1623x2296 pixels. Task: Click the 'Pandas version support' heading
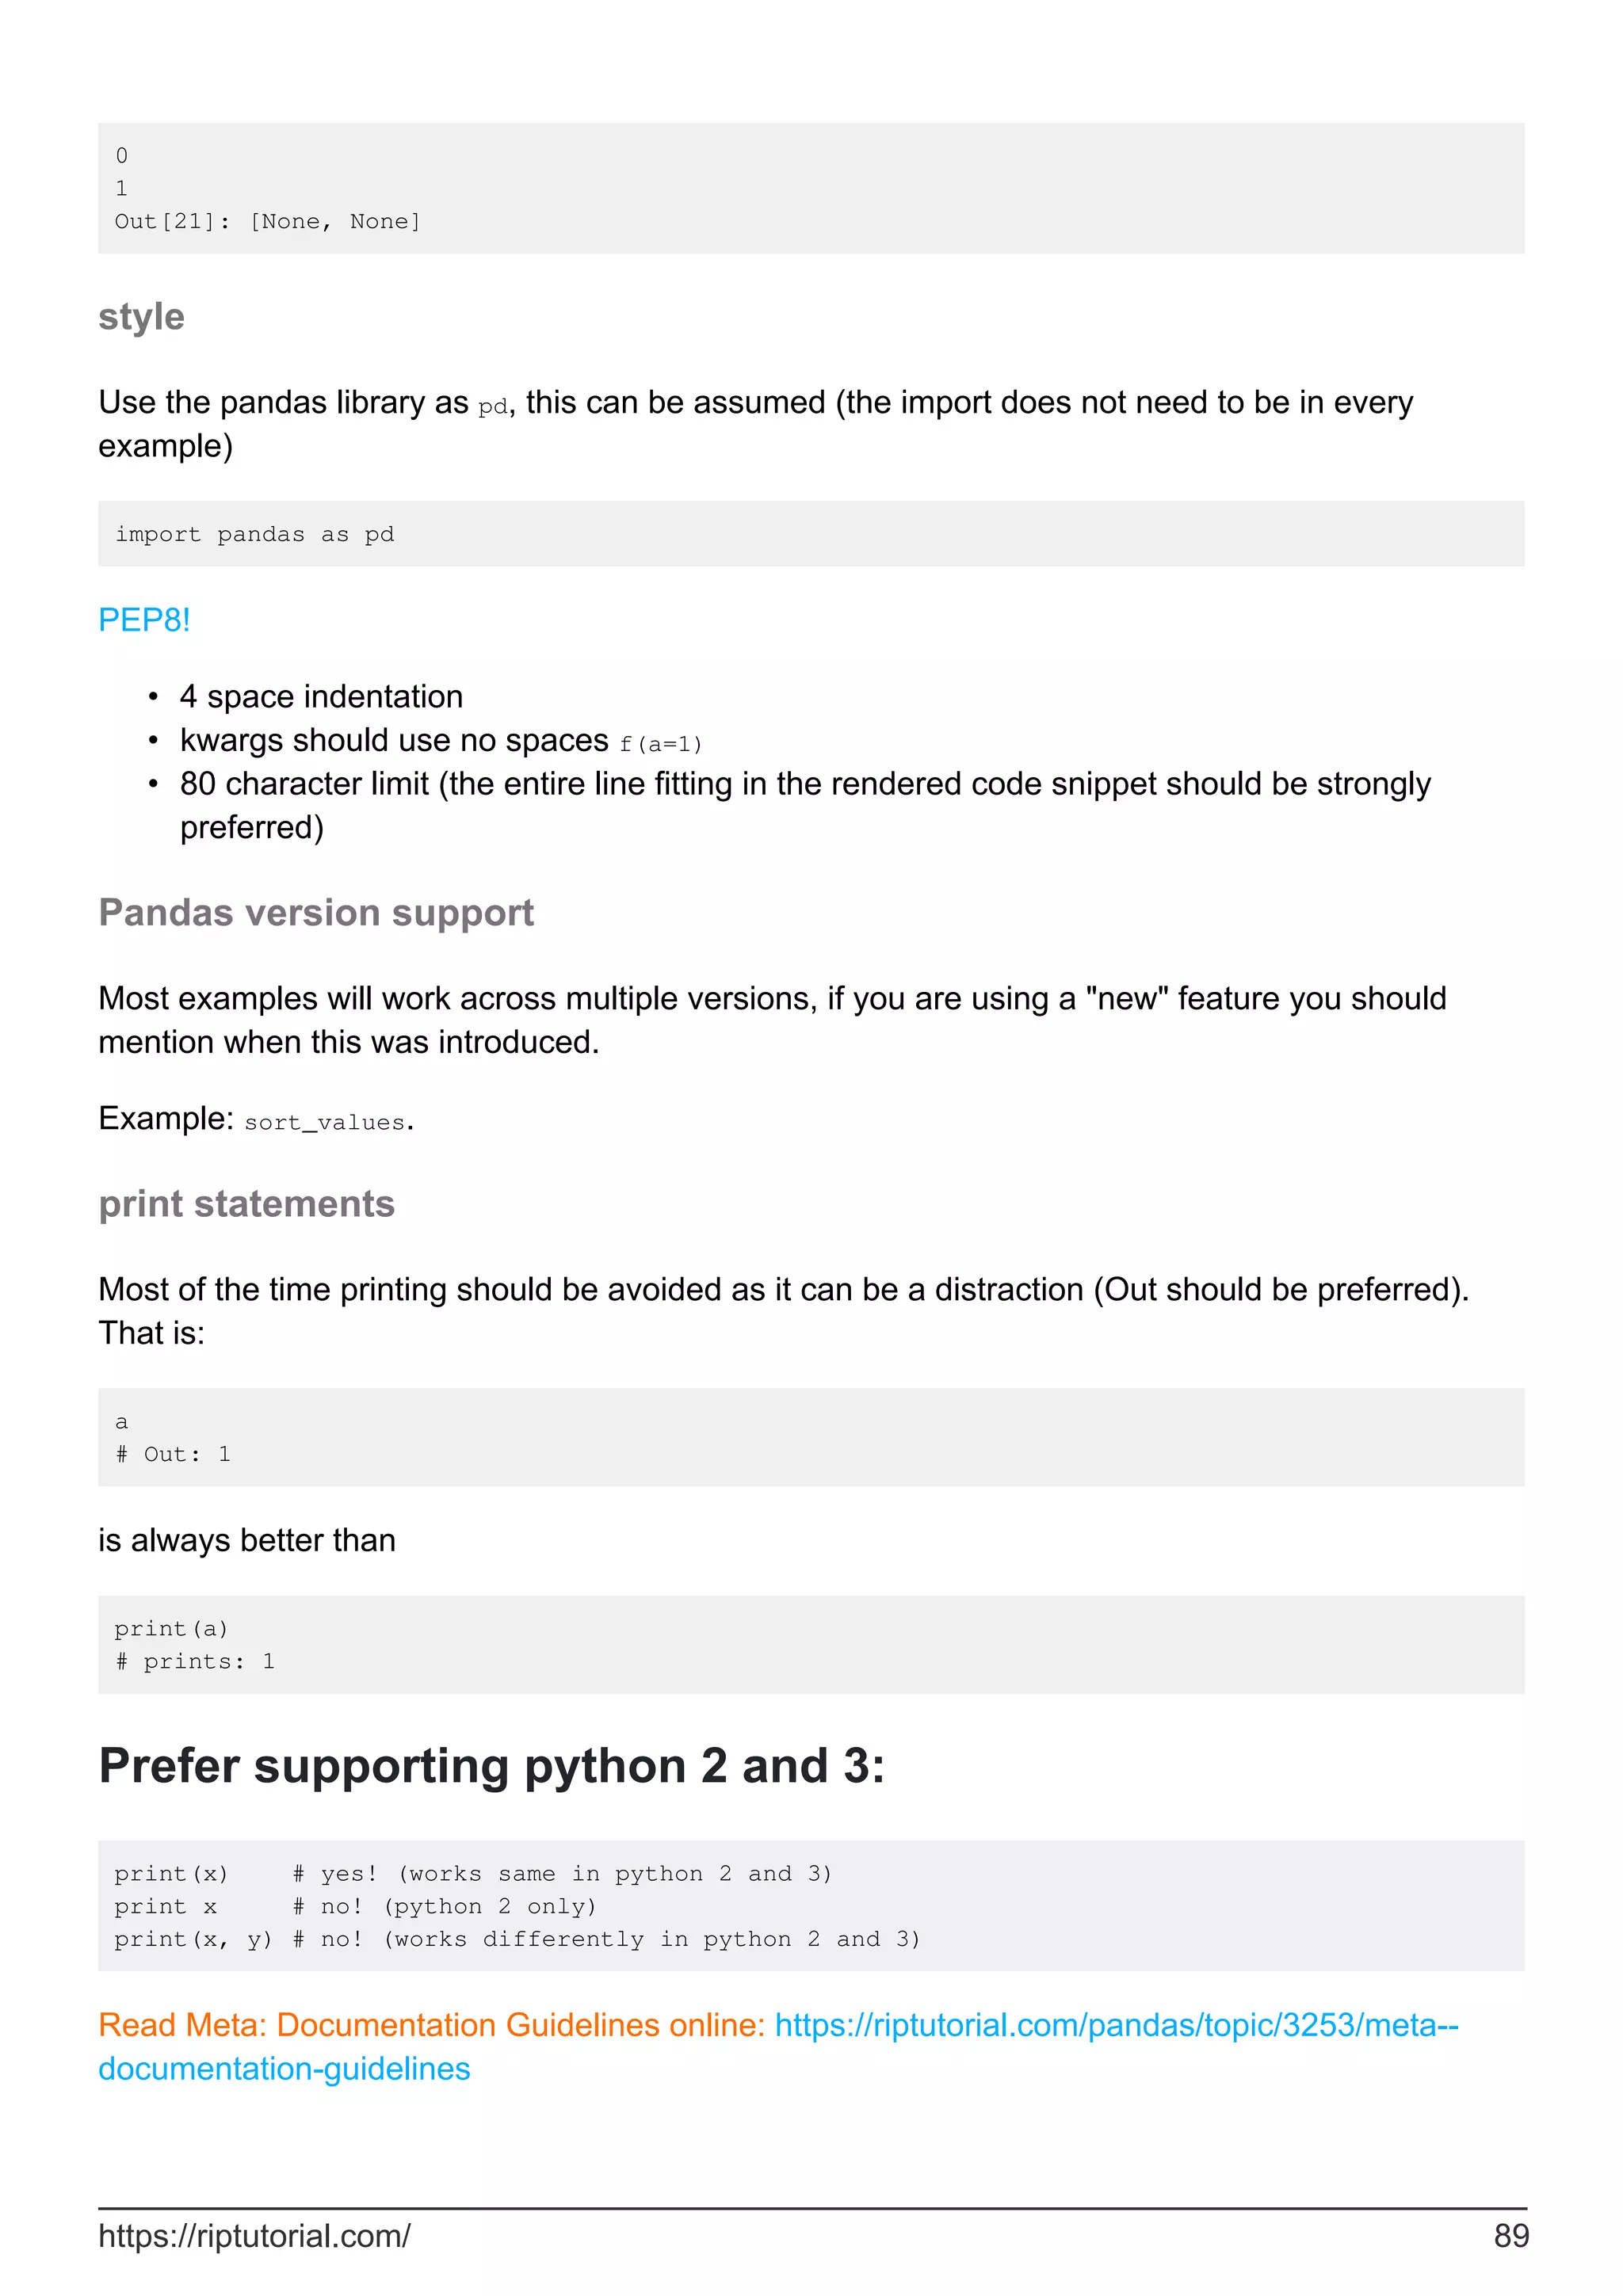point(316,913)
